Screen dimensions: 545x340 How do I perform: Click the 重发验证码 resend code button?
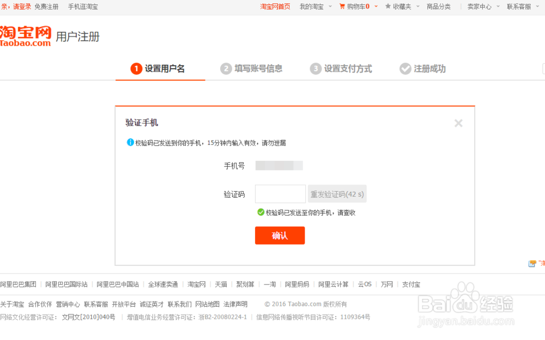click(x=337, y=193)
